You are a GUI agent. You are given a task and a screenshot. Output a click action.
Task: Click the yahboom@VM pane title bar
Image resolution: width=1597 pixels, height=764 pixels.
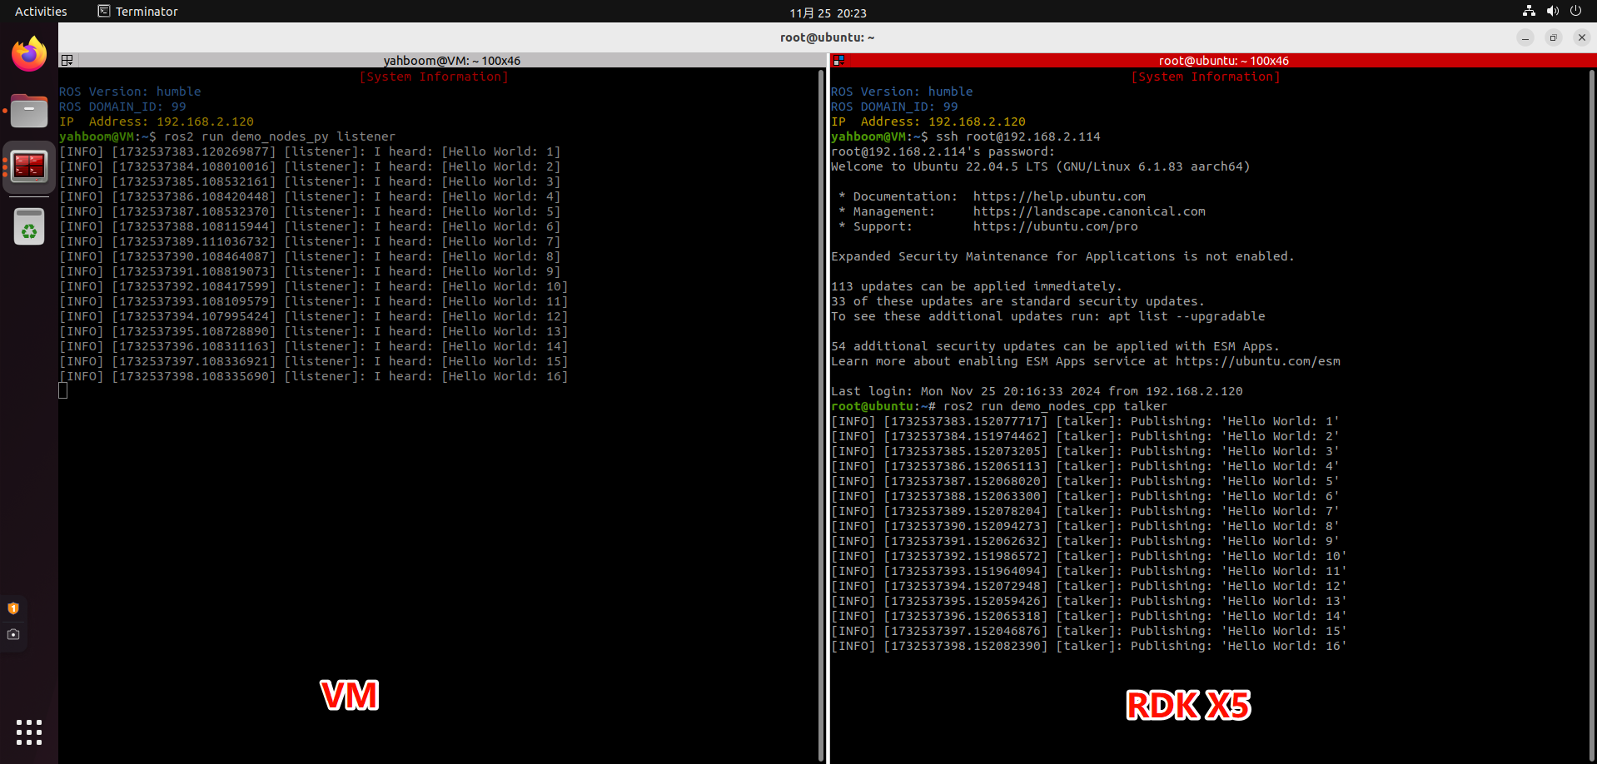(443, 60)
